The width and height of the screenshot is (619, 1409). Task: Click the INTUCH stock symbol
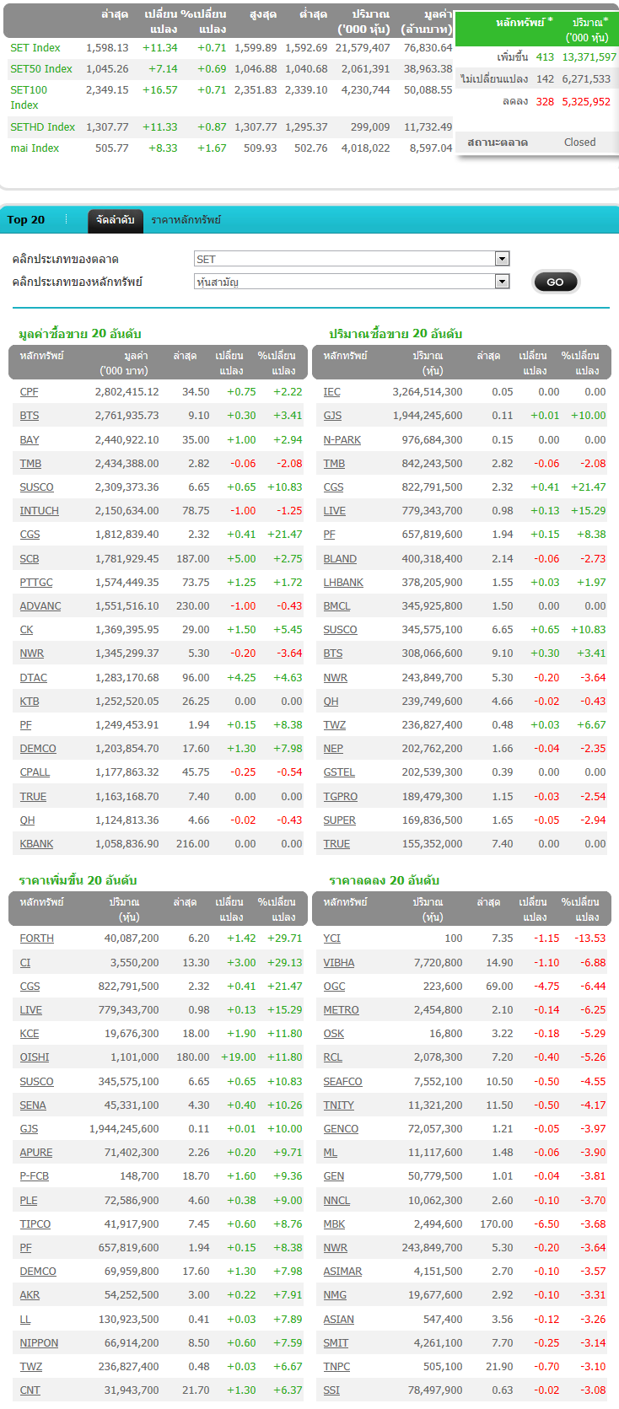click(x=39, y=511)
